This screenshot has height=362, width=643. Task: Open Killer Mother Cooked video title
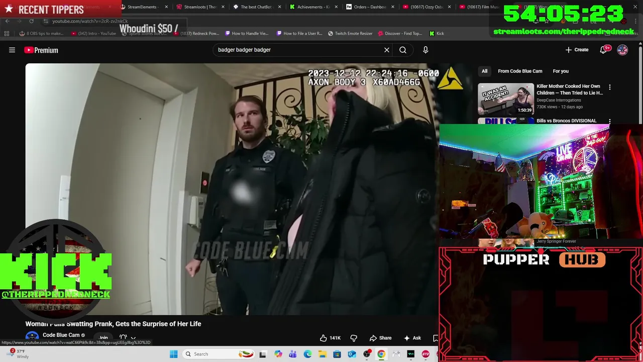(570, 89)
